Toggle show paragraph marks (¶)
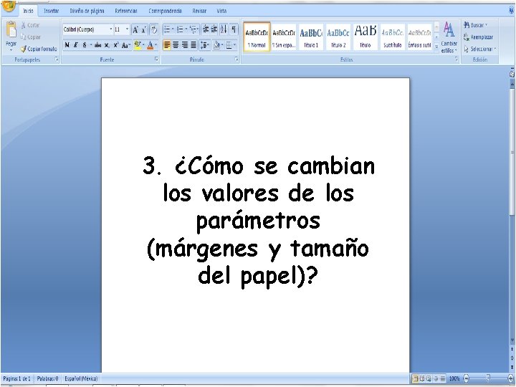516x387 pixels. [x=234, y=29]
